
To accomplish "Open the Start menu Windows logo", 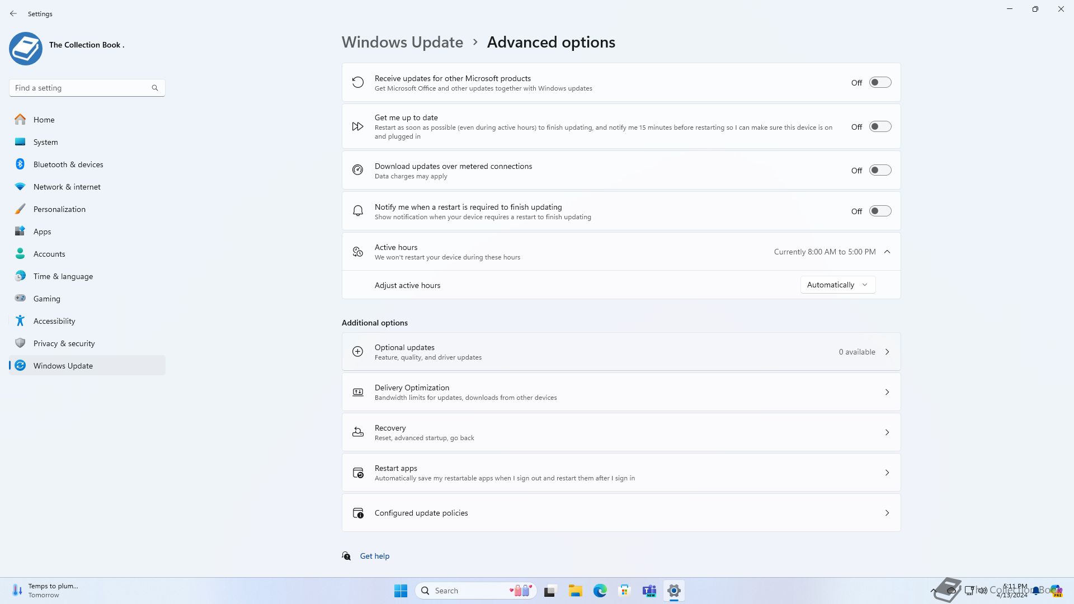I will tap(401, 591).
